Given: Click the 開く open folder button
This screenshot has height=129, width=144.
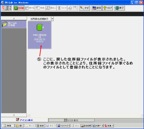Looking at the screenshot, I should click(20, 126).
